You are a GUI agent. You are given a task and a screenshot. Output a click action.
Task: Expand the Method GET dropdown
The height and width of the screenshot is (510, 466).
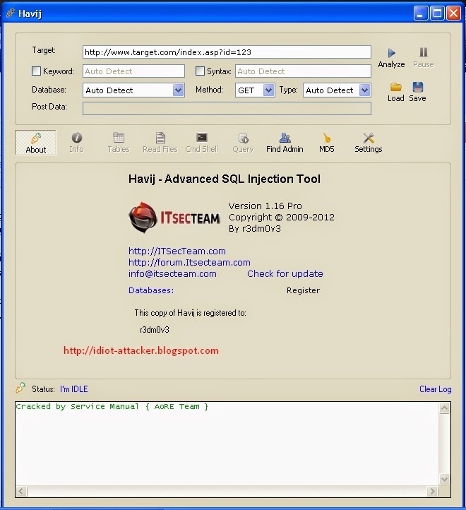tap(268, 90)
